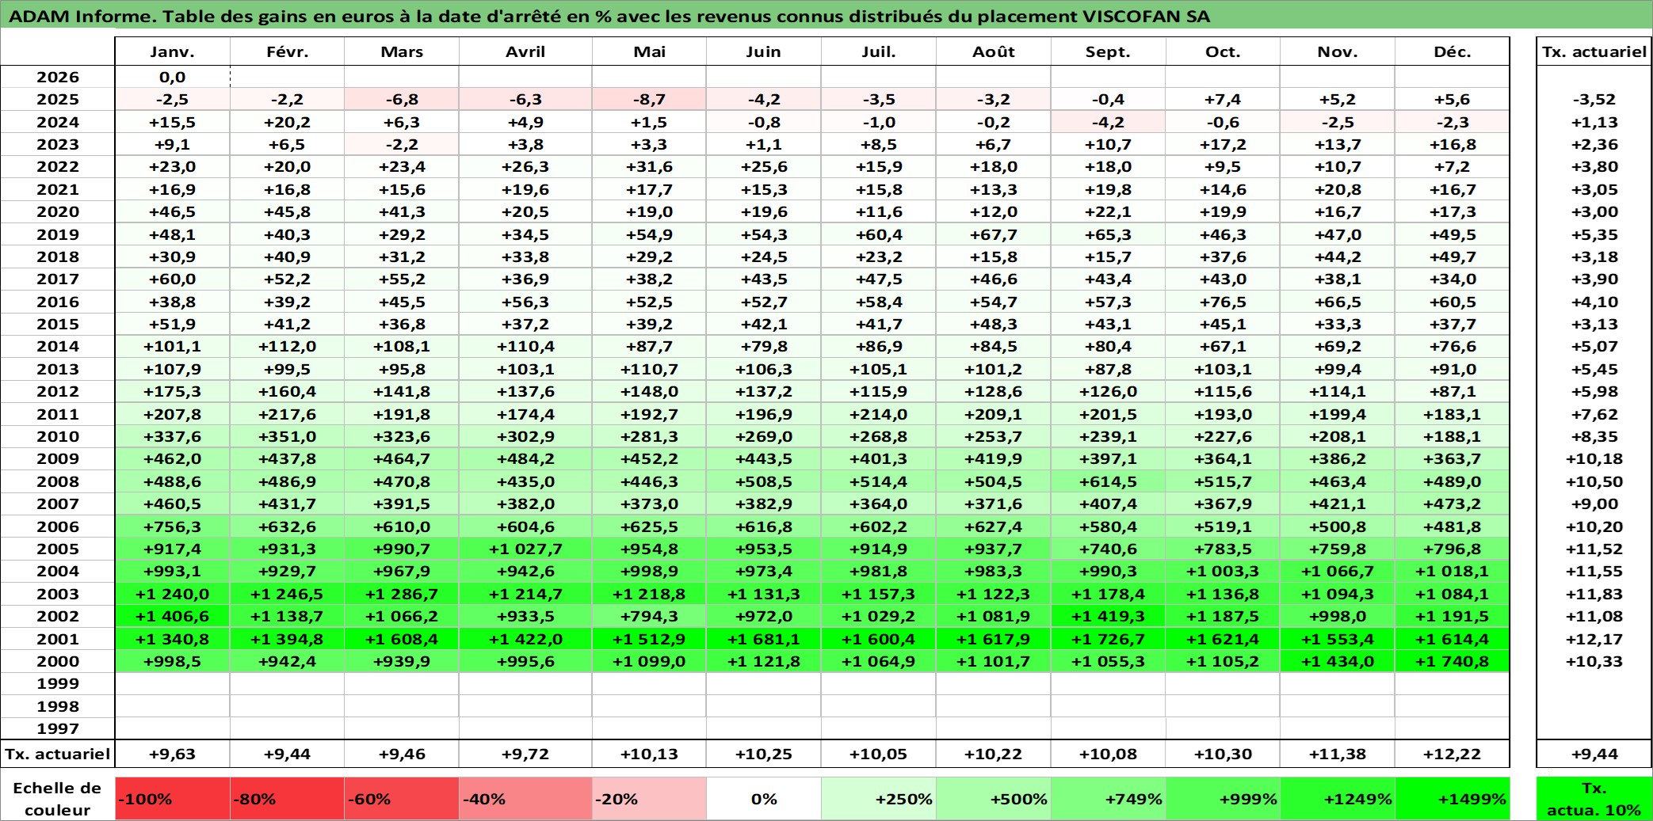This screenshot has height=821, width=1653.
Task: Click the +1499% green color scale swatch
Action: (x=1452, y=799)
